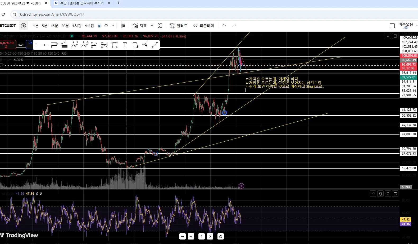Maximize the RSI indicator pane
The height and width of the screenshot is (244, 418).
pyautogui.click(x=395, y=194)
